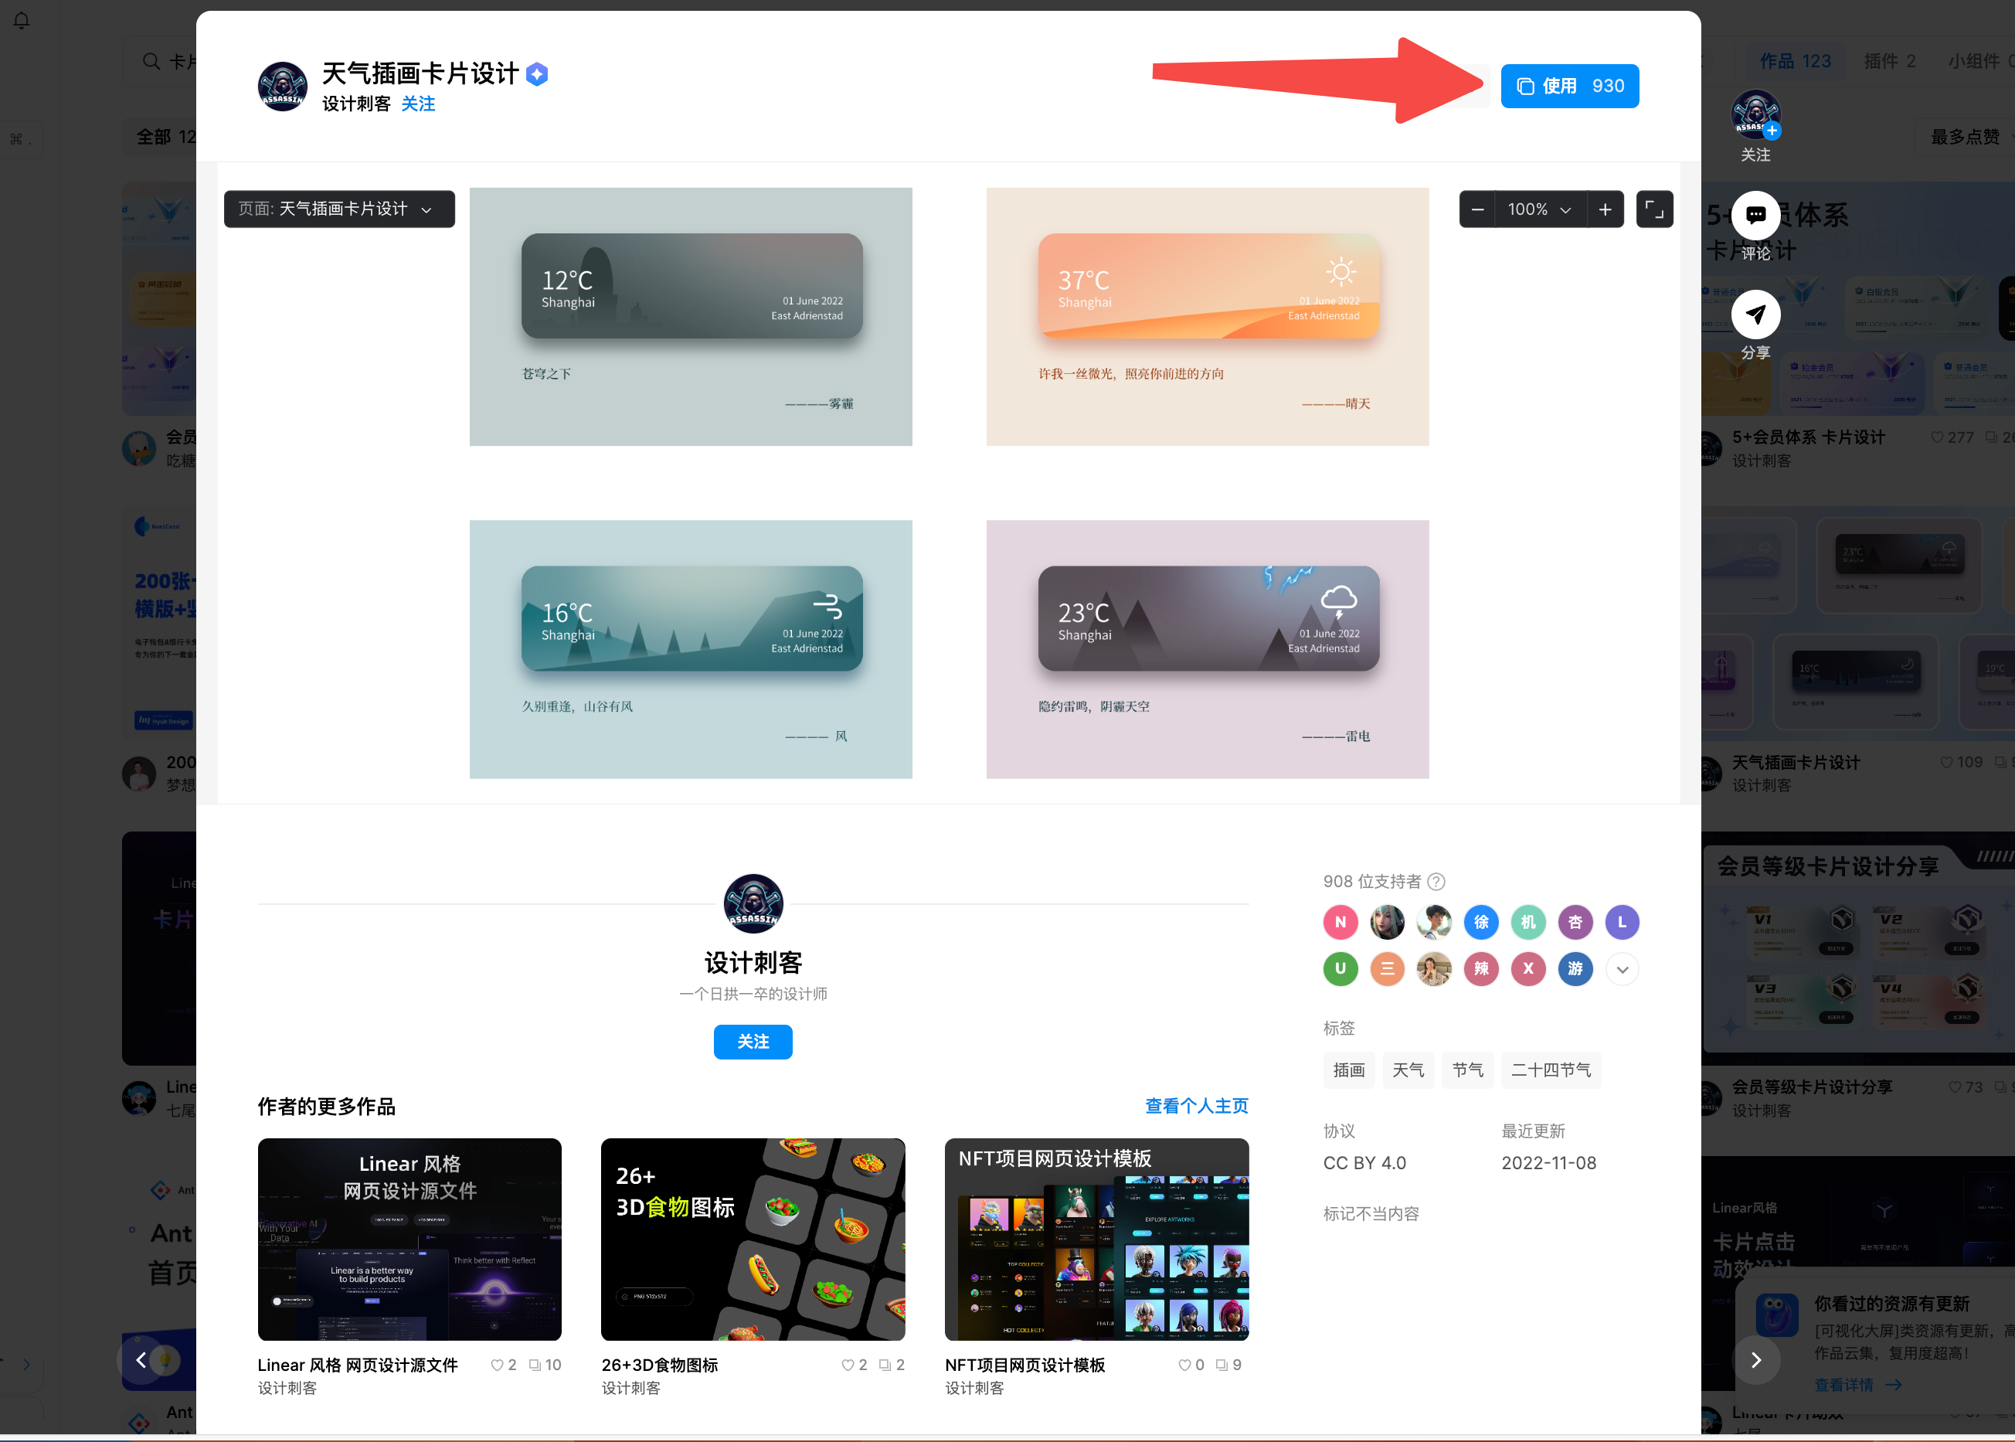This screenshot has width=2015, height=1442.
Task: Like the Linear 风格 网页设计源文件 work
Action: (497, 1365)
